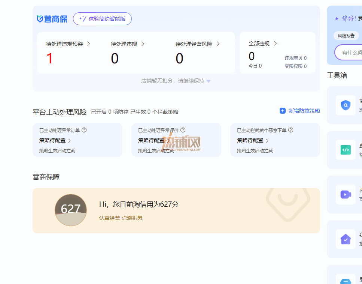Click help icon beside 已主动处理异常评价
This screenshot has height=284, width=362.
[183, 130]
